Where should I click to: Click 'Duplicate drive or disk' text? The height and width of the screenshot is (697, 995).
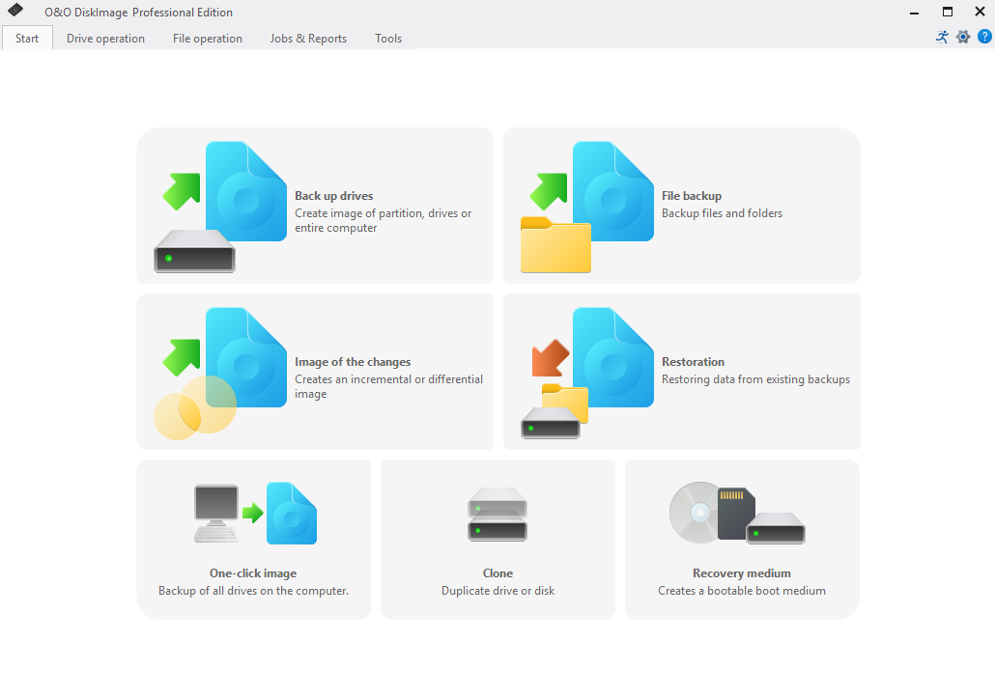498,591
